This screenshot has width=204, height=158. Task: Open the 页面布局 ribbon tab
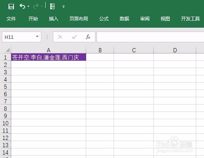(x=78, y=19)
